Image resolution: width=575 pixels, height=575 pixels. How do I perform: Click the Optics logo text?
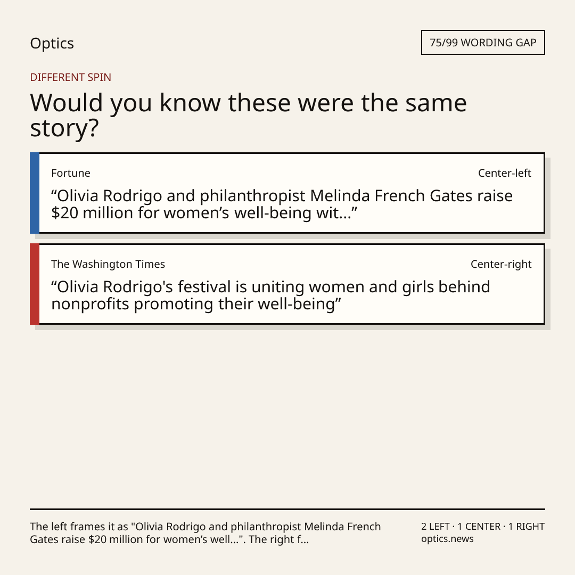(52, 43)
